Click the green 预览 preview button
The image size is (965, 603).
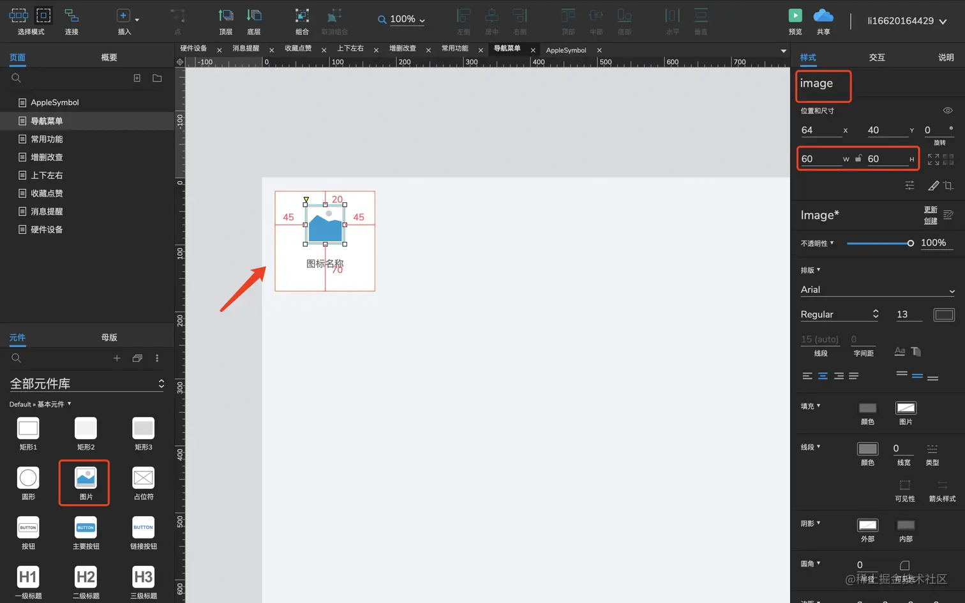(x=795, y=15)
